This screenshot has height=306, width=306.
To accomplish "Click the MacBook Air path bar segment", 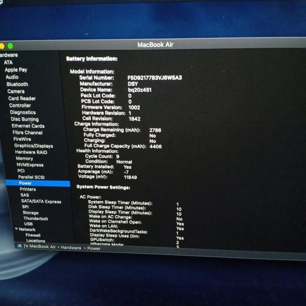I will tap(40, 246).
